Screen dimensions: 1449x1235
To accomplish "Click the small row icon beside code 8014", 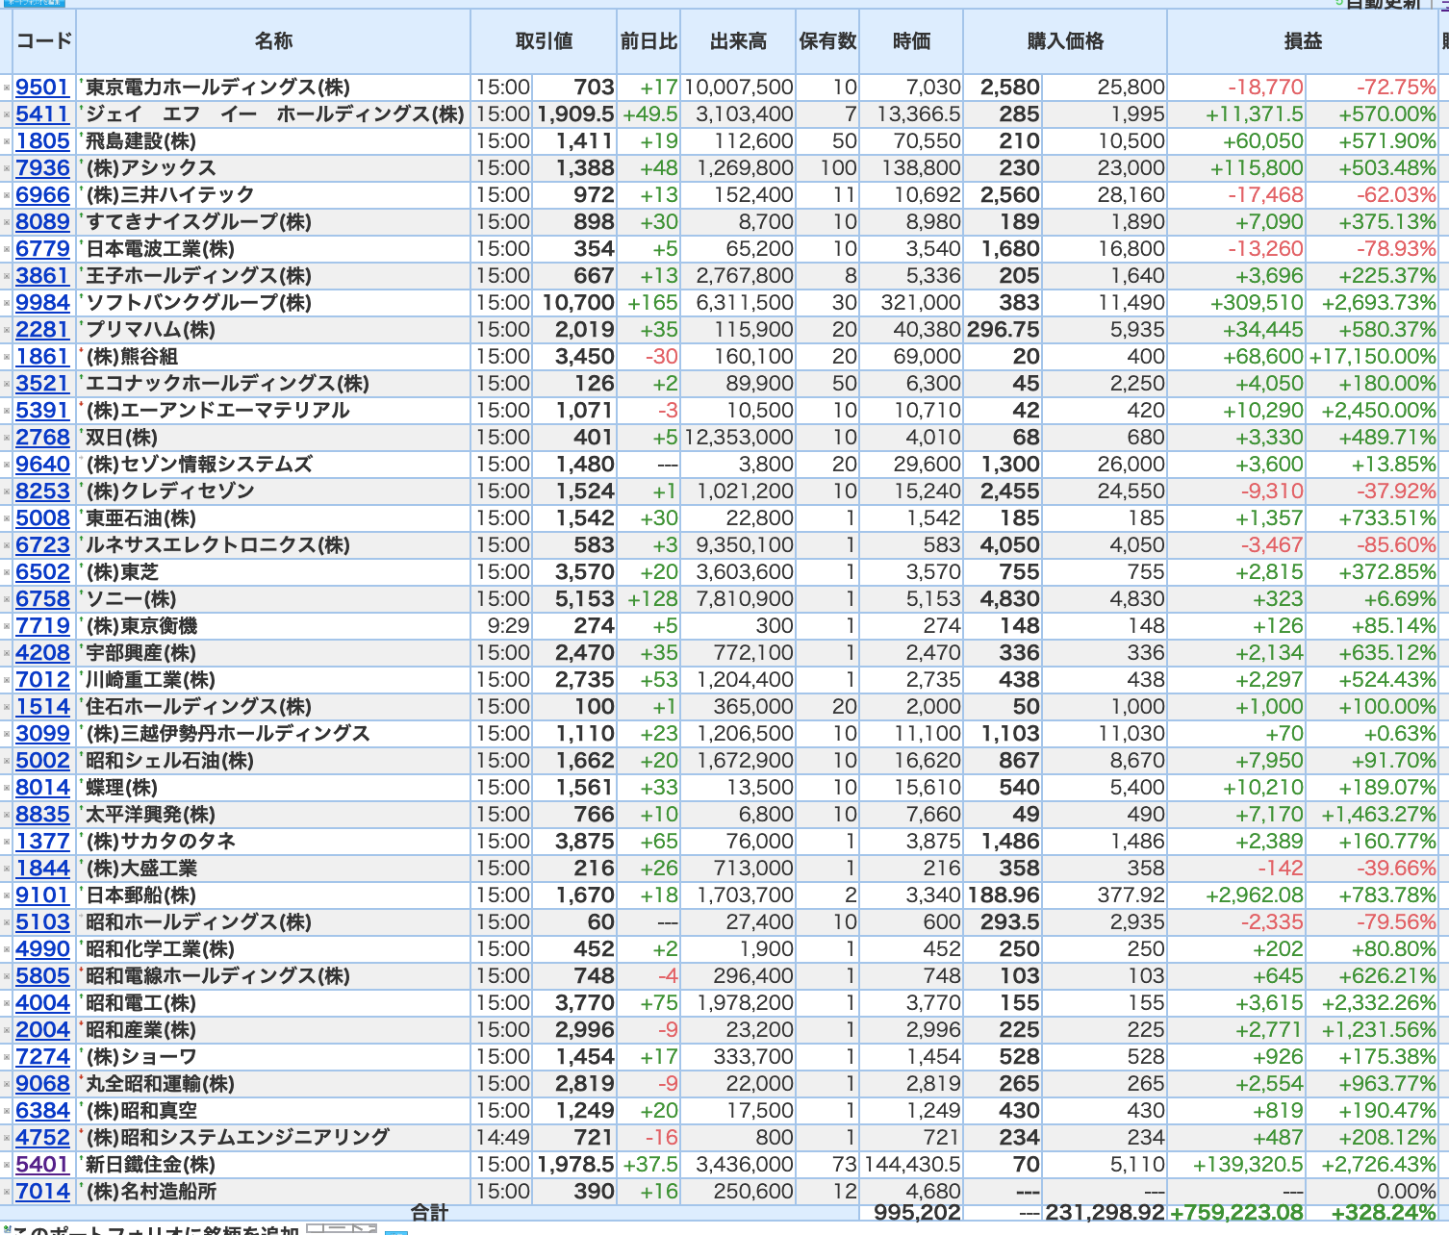I will 7,788.
